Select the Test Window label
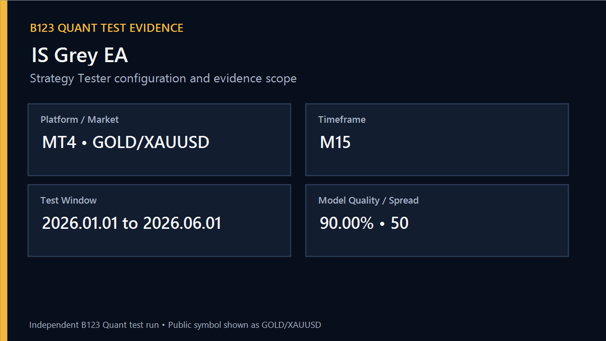The image size is (606, 341). [x=69, y=201]
